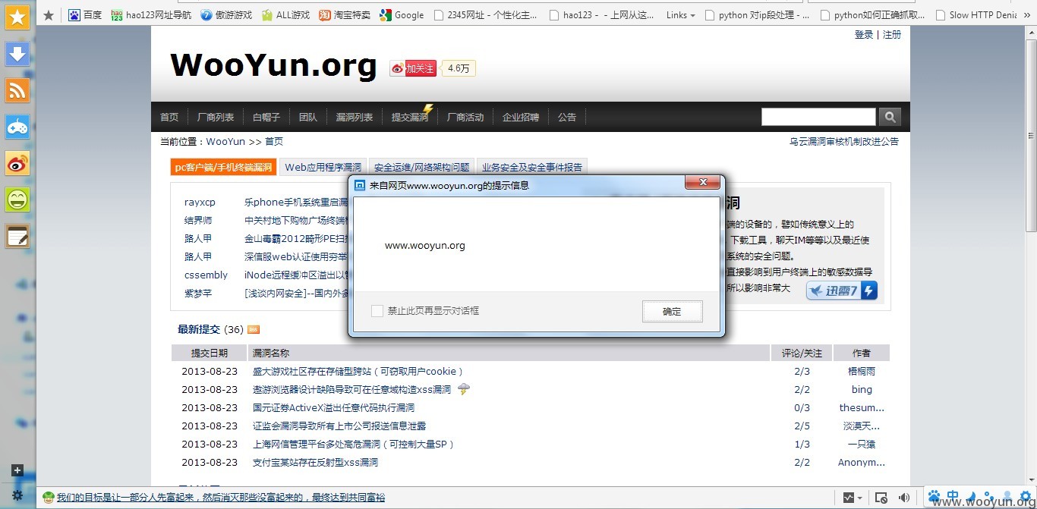
Task: Toggle the speaker mute icon in status bar
Action: click(904, 498)
